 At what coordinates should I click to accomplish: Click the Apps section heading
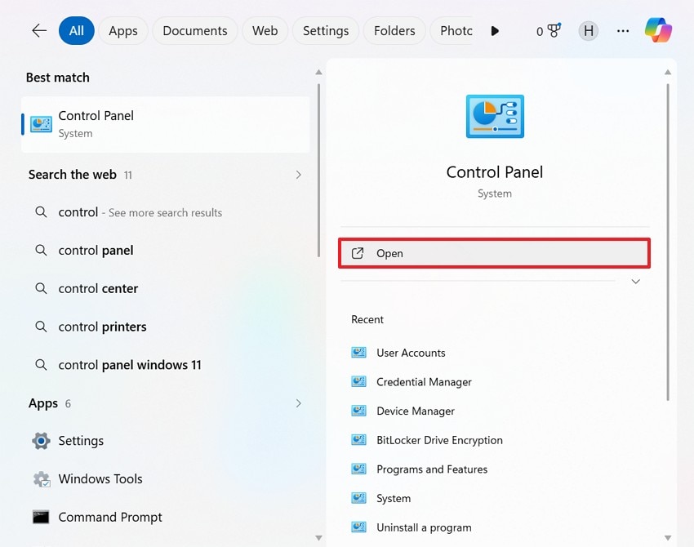(x=43, y=403)
